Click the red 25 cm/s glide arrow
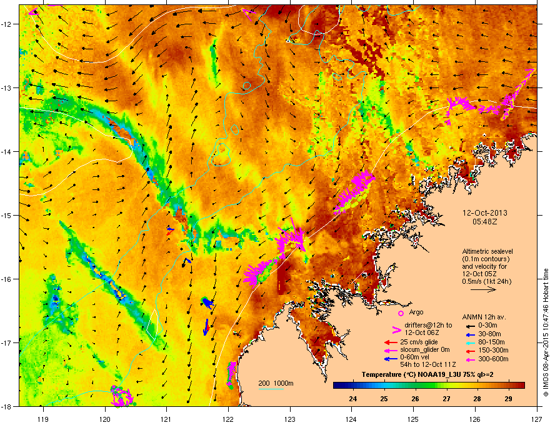 (x=391, y=342)
